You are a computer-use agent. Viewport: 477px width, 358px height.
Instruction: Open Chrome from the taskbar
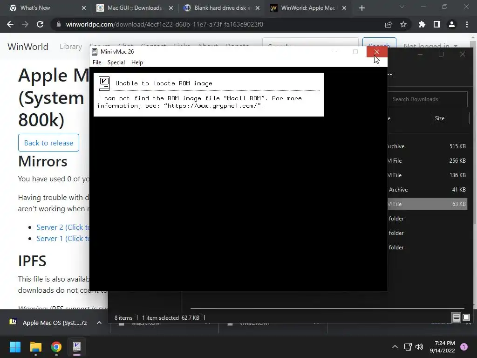click(x=56, y=347)
